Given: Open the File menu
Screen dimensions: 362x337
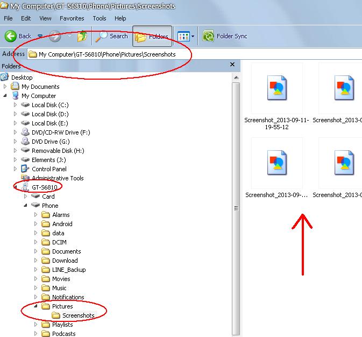Looking at the screenshot, I should (8, 18).
